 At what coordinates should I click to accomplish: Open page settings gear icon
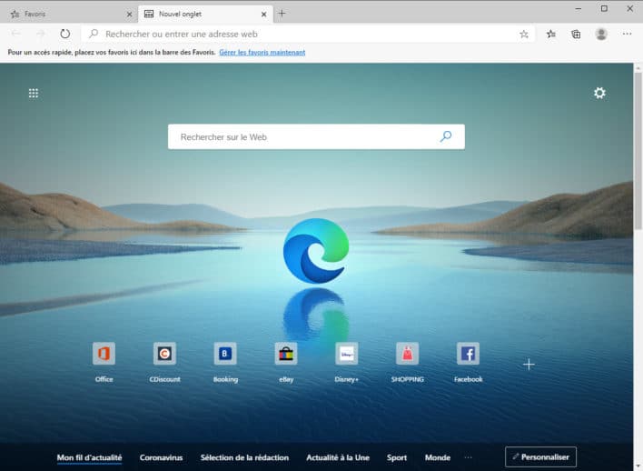[599, 94]
